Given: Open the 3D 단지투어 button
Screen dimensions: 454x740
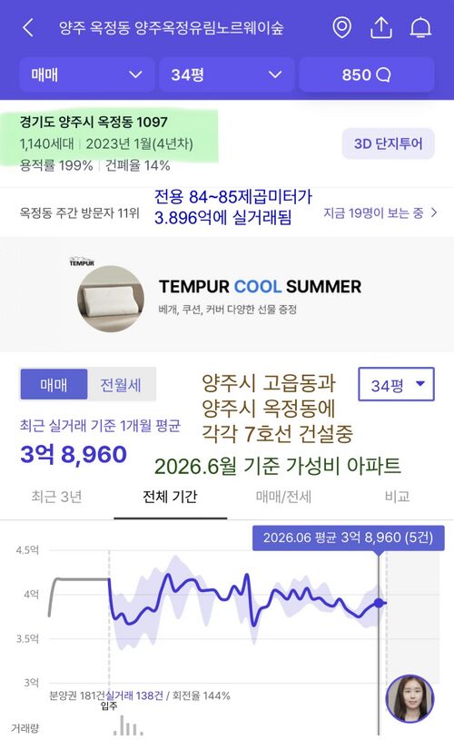Looking at the screenshot, I should [388, 143].
